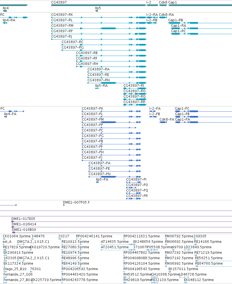Select the Ilp4-RA transcript label
Screen dimensions: 232x284
click(x=9, y=20)
